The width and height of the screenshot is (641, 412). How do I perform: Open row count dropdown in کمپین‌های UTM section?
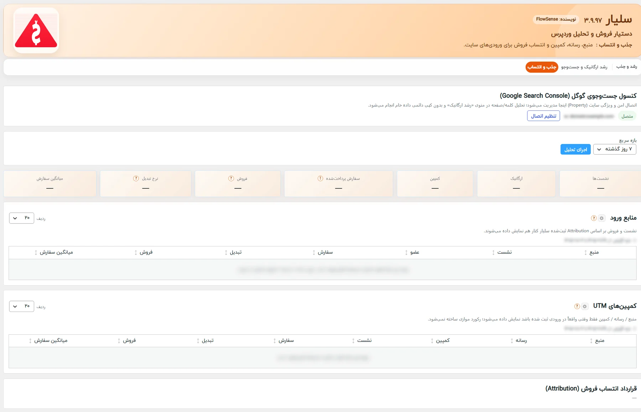point(21,306)
